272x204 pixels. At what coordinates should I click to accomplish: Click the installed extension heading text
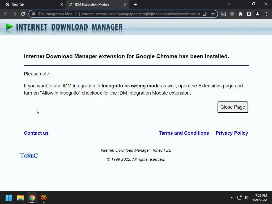click(126, 56)
